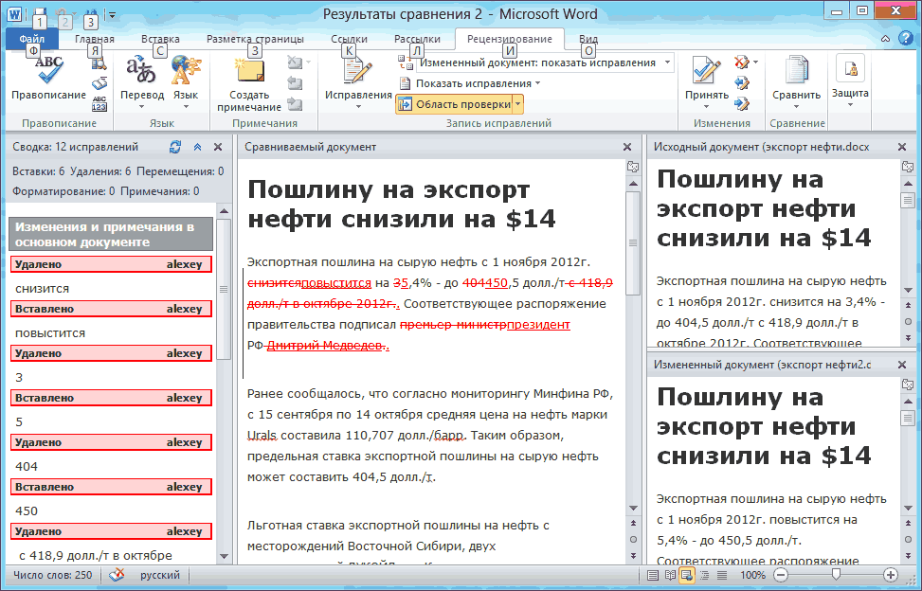
Task: Toggle Исправления track changes button
Action: click(358, 81)
